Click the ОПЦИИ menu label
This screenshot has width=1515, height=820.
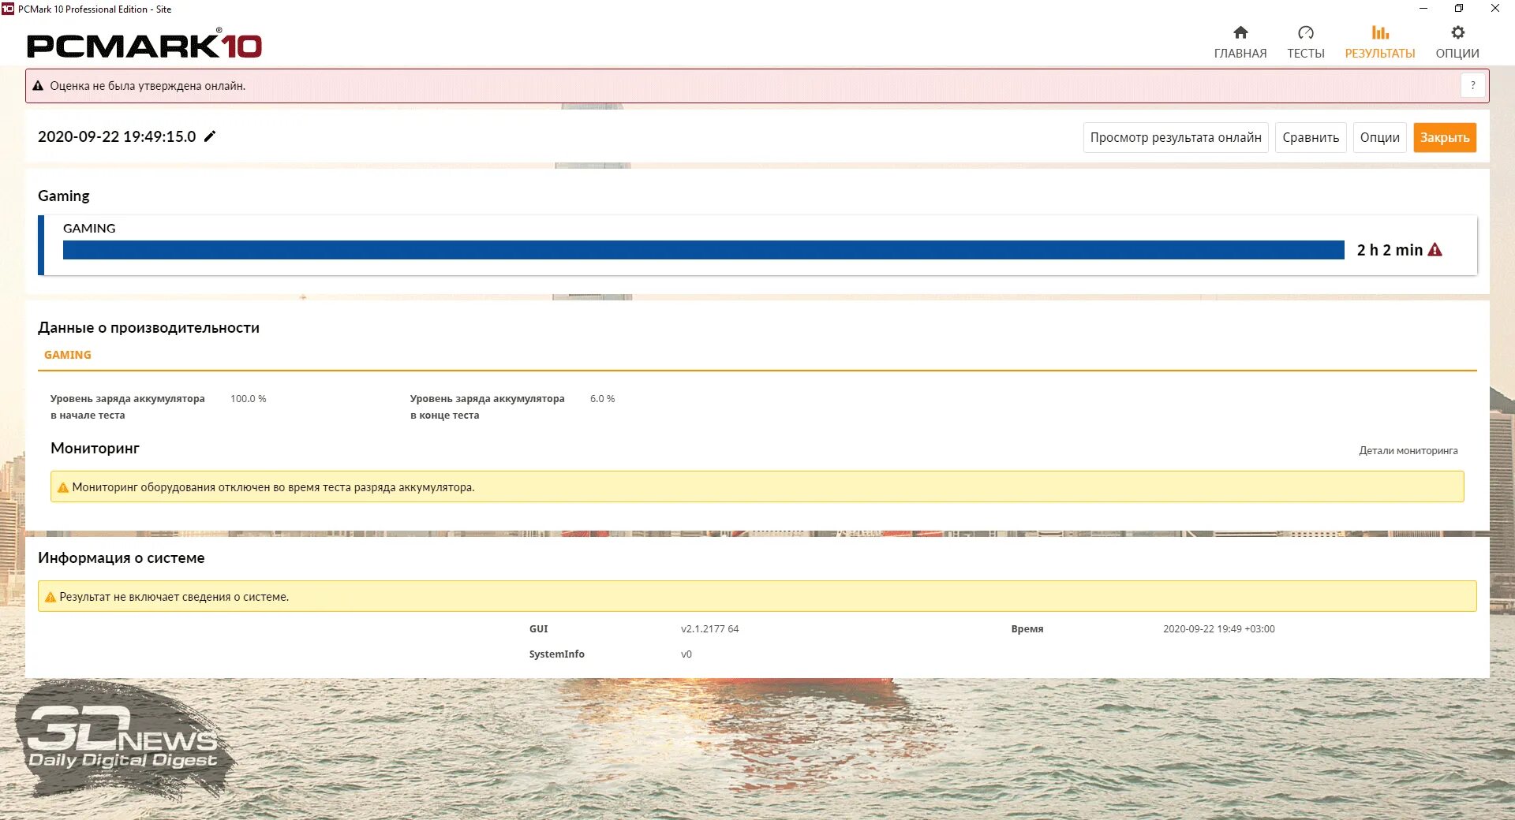[x=1457, y=54]
